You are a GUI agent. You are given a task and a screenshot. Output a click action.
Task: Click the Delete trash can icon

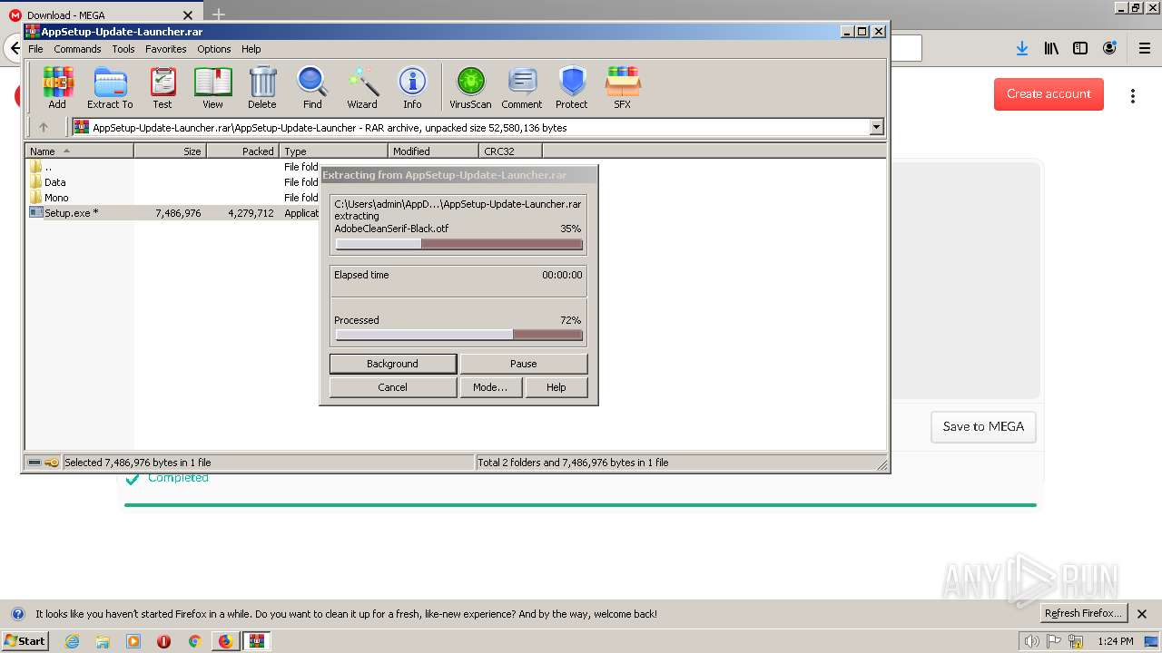(x=262, y=88)
